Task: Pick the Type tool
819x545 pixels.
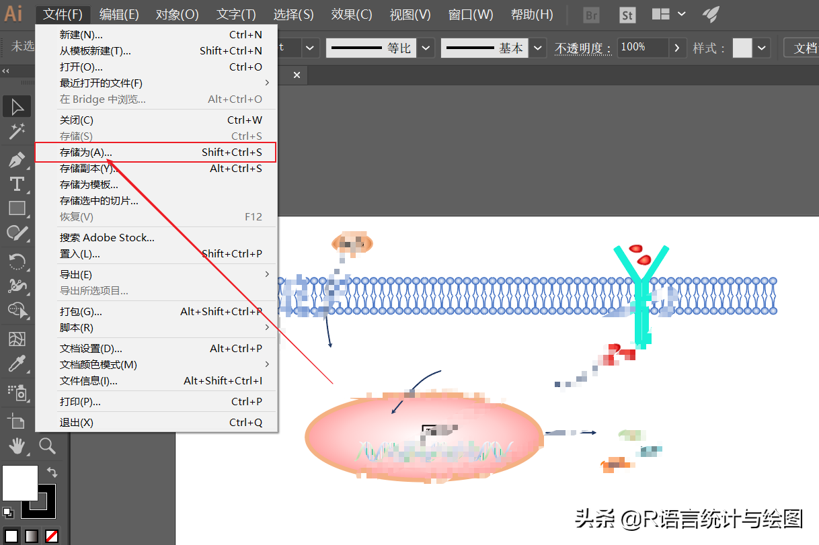Action: (17, 184)
